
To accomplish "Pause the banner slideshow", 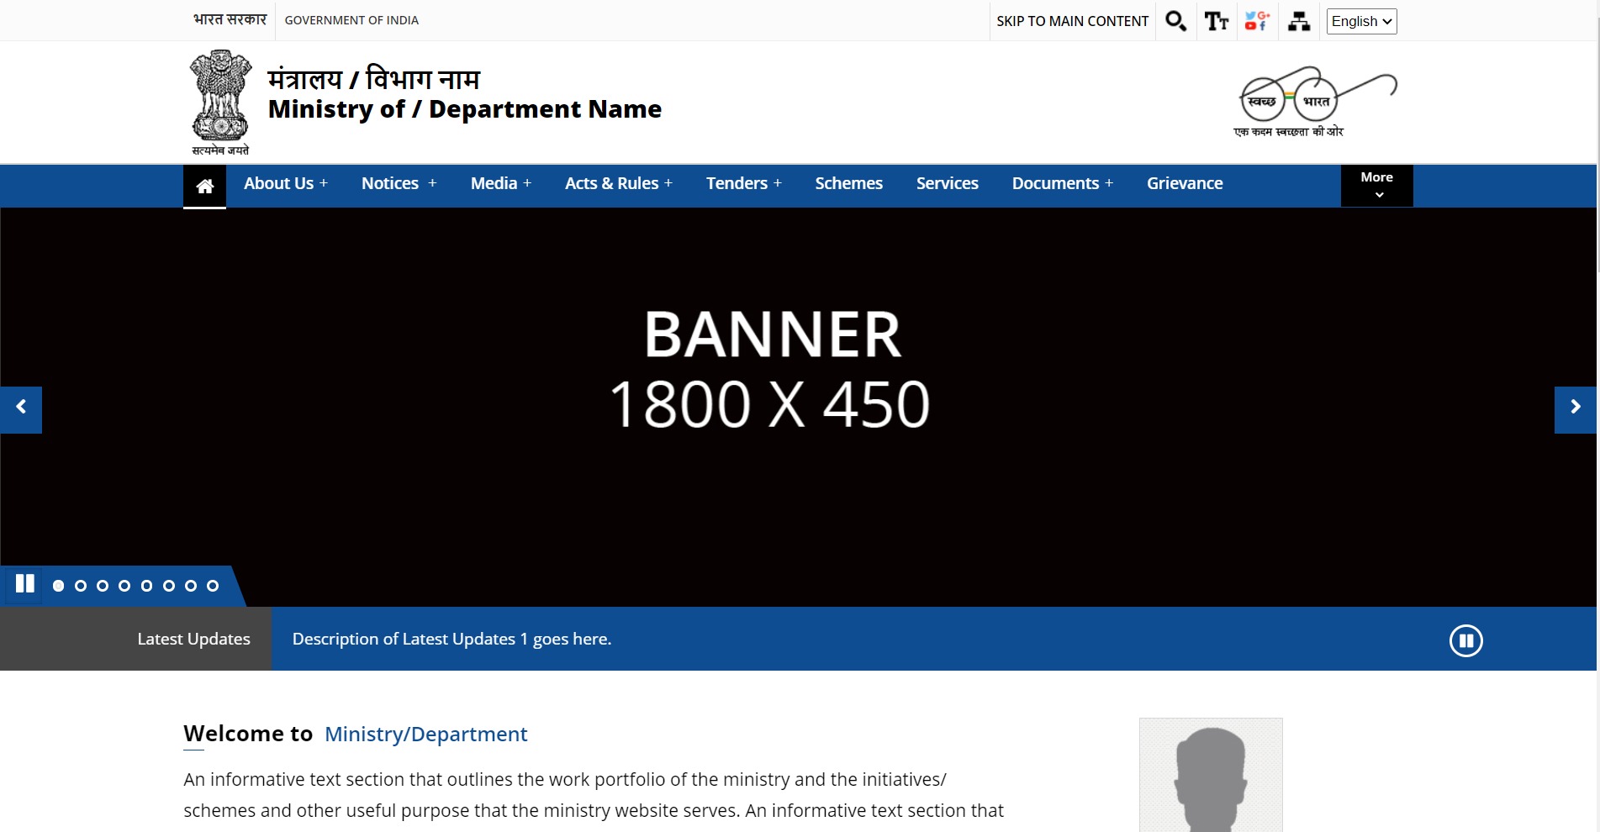I will (x=25, y=584).
